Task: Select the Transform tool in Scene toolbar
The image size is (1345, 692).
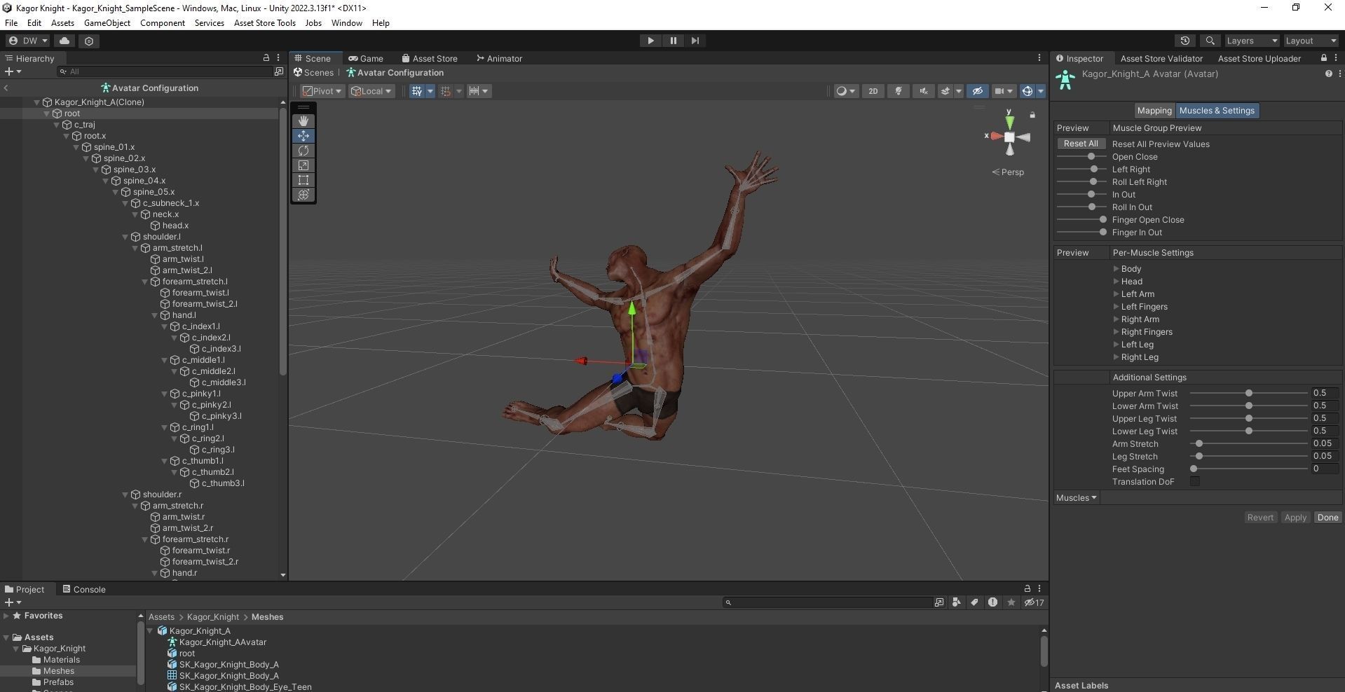Action: point(303,195)
